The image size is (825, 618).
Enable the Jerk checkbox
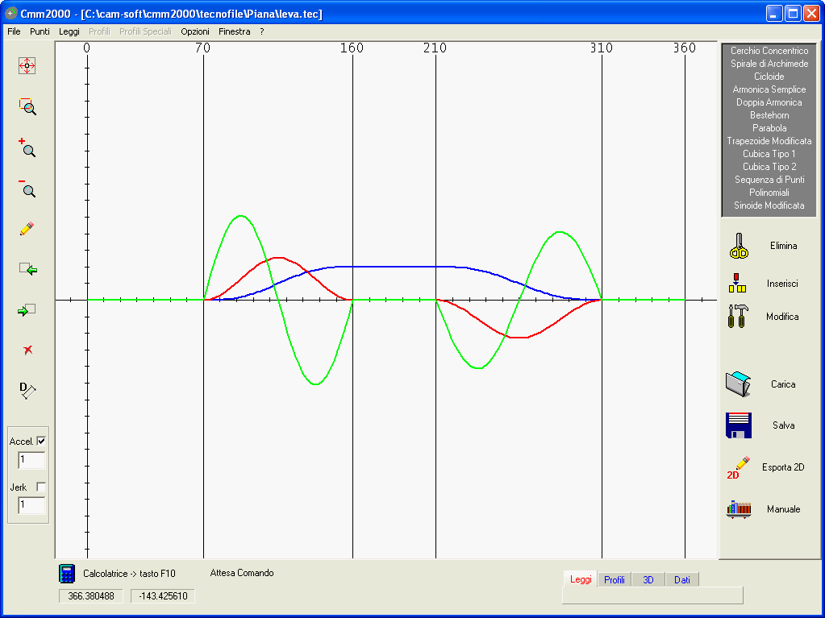(41, 487)
